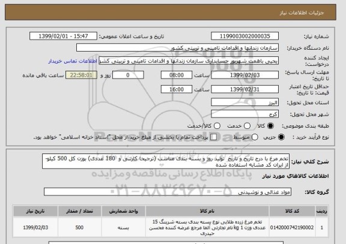346x244 pixels.
Task: Click the نام کالا column header
Action: click(x=207, y=211)
